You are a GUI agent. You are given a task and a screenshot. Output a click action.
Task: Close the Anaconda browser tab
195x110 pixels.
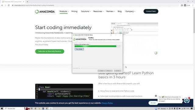coord(23,2)
